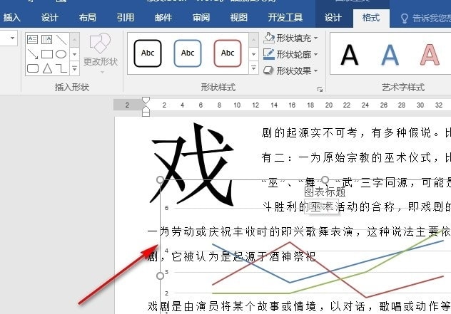Select the red chart line series
The height and width of the screenshot is (314, 451).
coord(328,270)
